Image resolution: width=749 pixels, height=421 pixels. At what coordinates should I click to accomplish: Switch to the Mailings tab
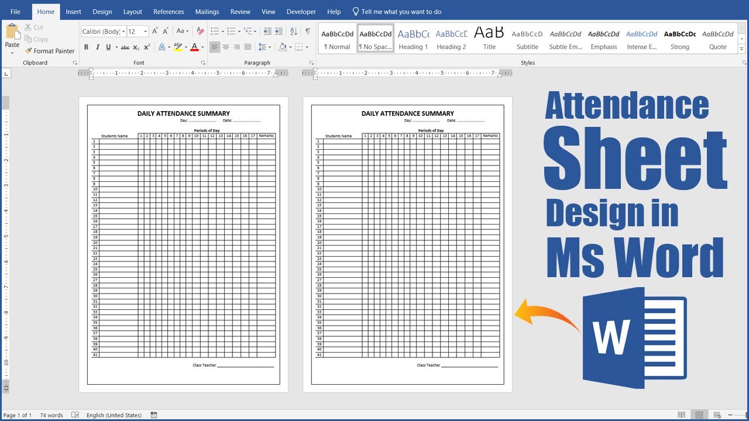(x=207, y=12)
